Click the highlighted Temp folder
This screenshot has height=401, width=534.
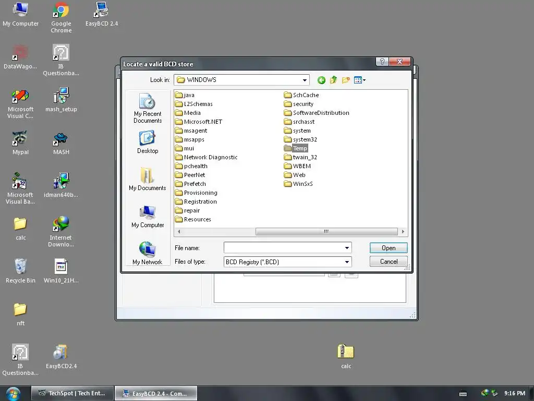pos(296,148)
